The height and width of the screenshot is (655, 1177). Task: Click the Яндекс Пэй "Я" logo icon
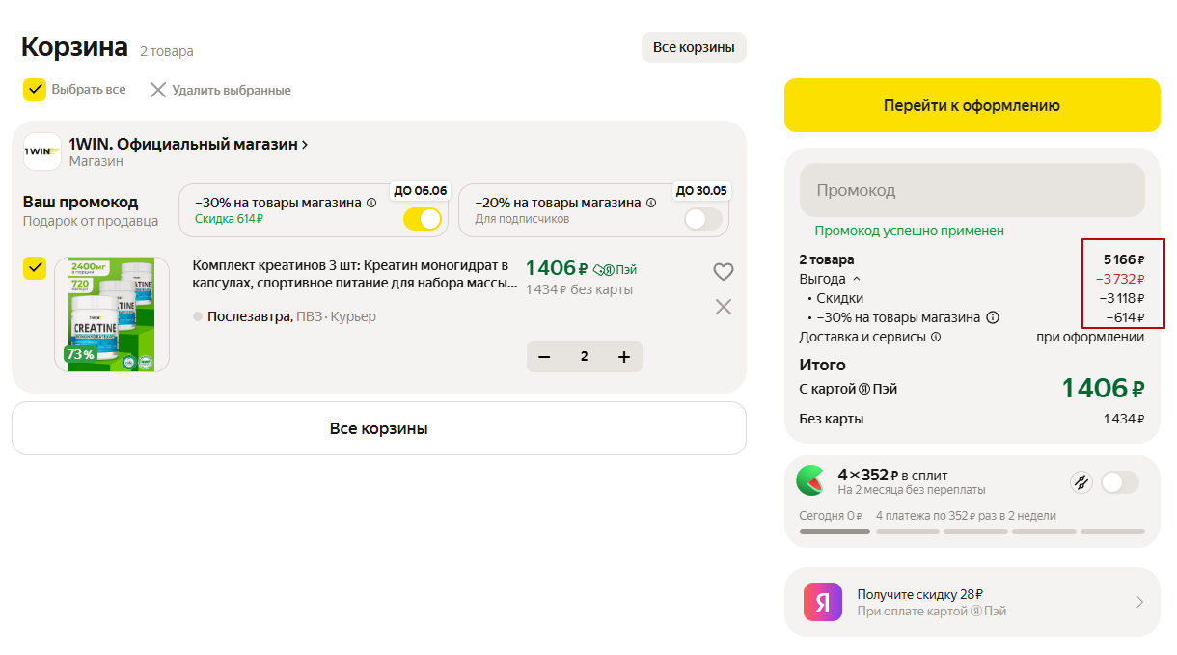tap(823, 603)
